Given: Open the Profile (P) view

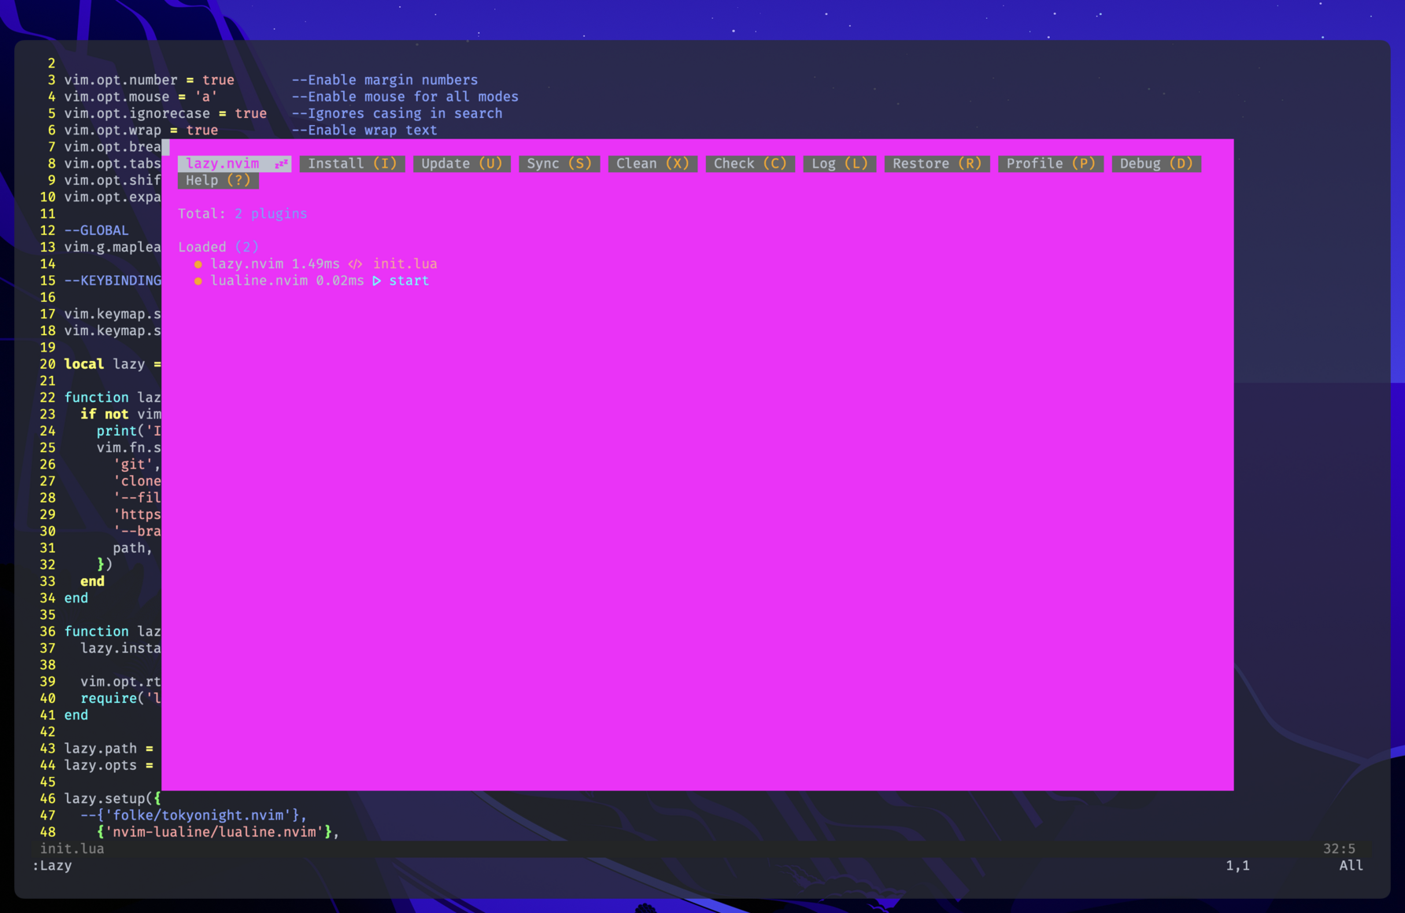Looking at the screenshot, I should click(x=1050, y=164).
